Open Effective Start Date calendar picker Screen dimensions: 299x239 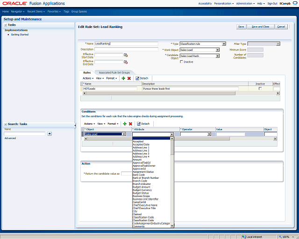pos(126,55)
